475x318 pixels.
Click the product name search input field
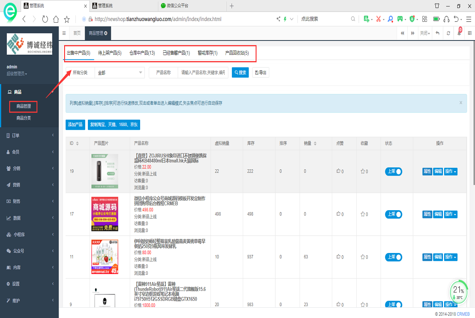click(203, 73)
